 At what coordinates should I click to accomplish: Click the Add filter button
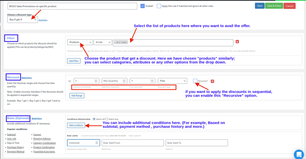coord(74,61)
